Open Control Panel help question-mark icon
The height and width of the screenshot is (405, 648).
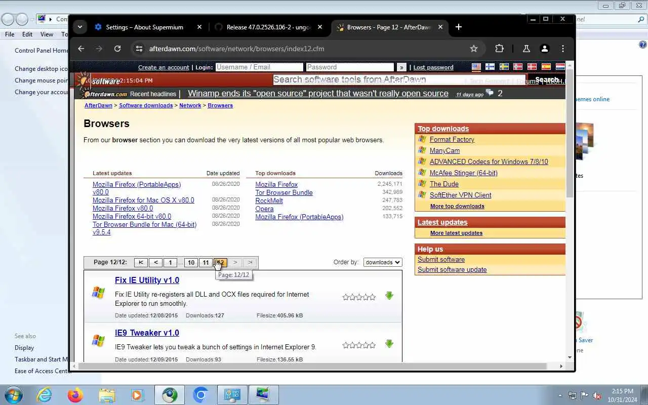pos(642,45)
